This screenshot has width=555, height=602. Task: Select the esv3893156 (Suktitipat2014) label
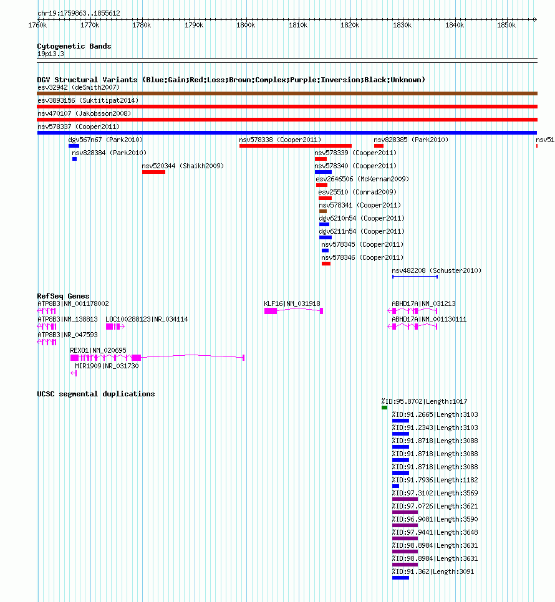pos(88,100)
